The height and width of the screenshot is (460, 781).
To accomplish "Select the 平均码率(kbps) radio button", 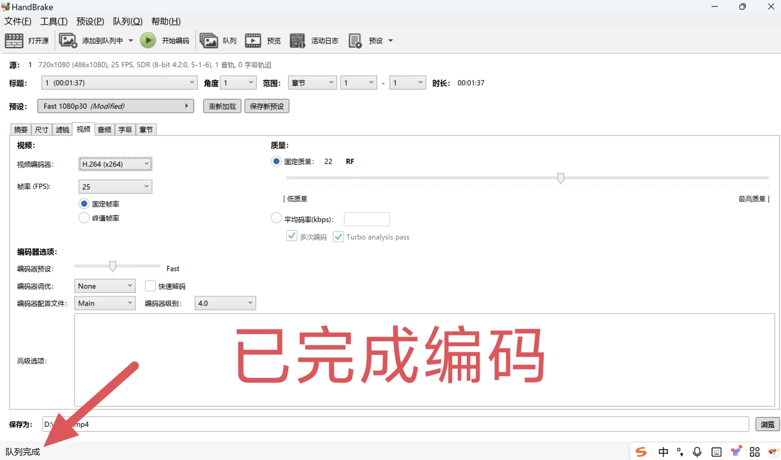I will click(276, 218).
